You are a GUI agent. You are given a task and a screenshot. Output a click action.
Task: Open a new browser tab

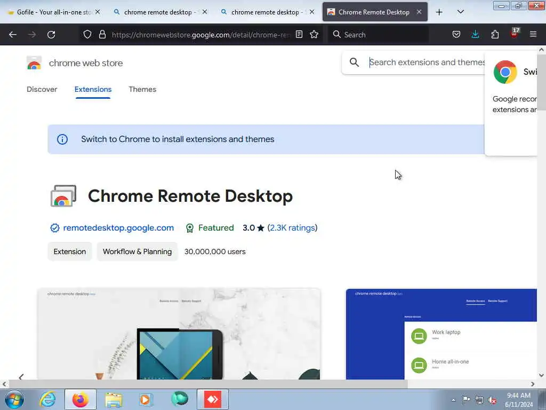(x=439, y=12)
